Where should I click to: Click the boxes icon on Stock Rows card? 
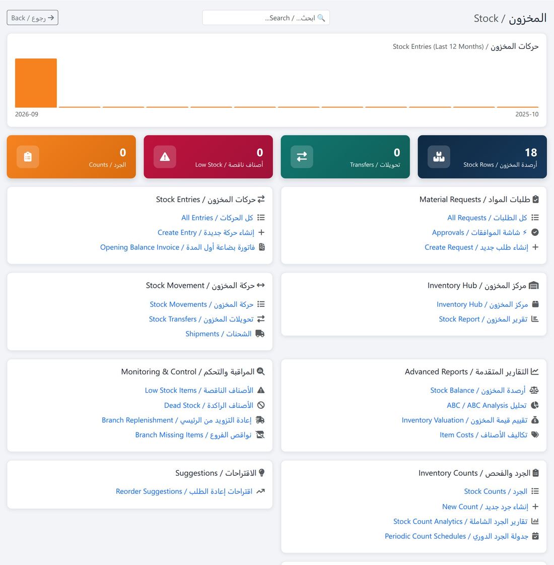(439, 157)
